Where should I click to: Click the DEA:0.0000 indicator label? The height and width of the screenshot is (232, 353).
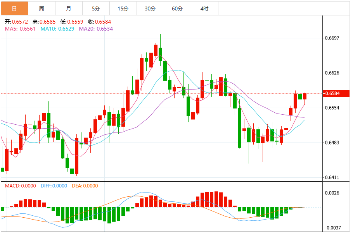coord(85,186)
